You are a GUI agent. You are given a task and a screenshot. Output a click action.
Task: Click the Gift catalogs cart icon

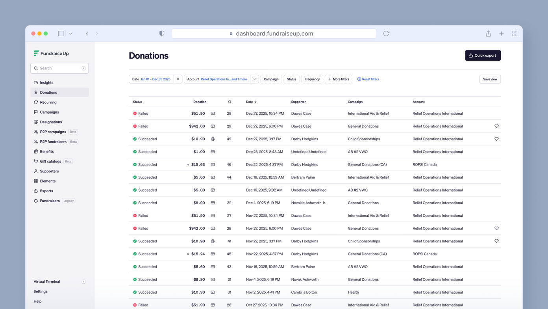pyautogui.click(x=36, y=162)
